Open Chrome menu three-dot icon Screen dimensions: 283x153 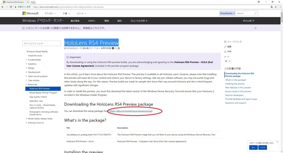click(280, 7)
